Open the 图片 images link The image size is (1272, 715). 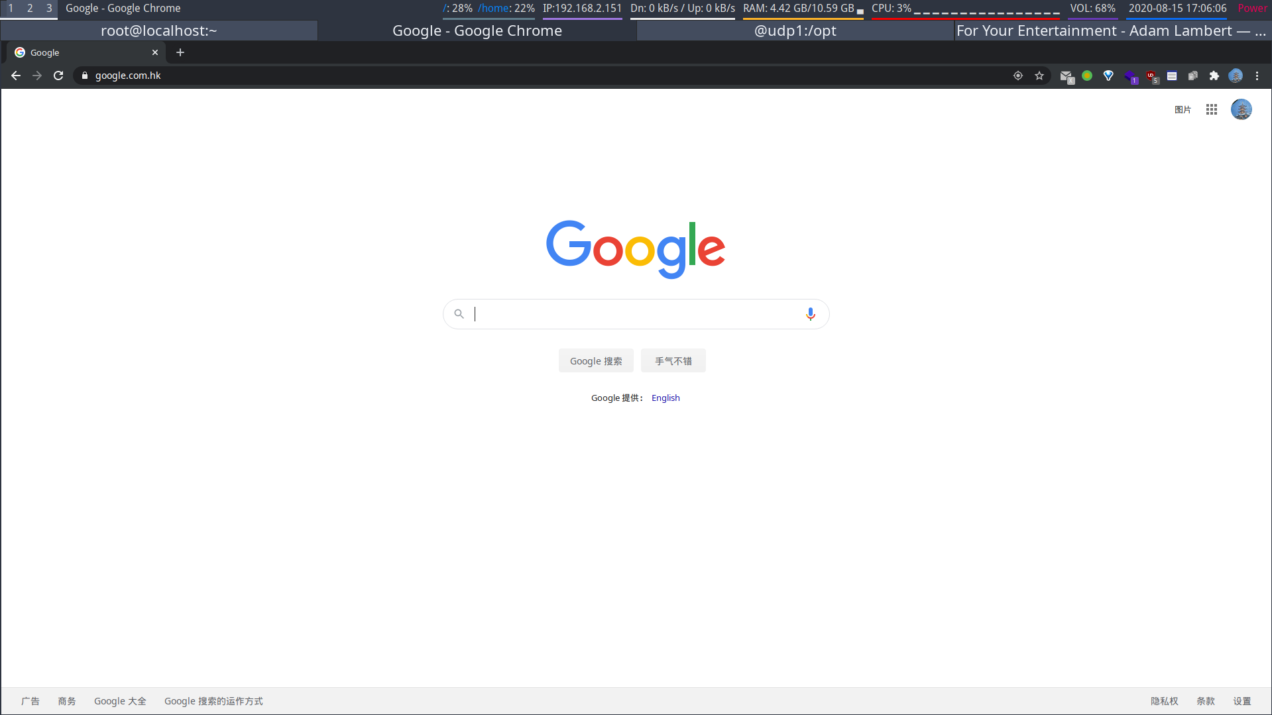pos(1183,110)
